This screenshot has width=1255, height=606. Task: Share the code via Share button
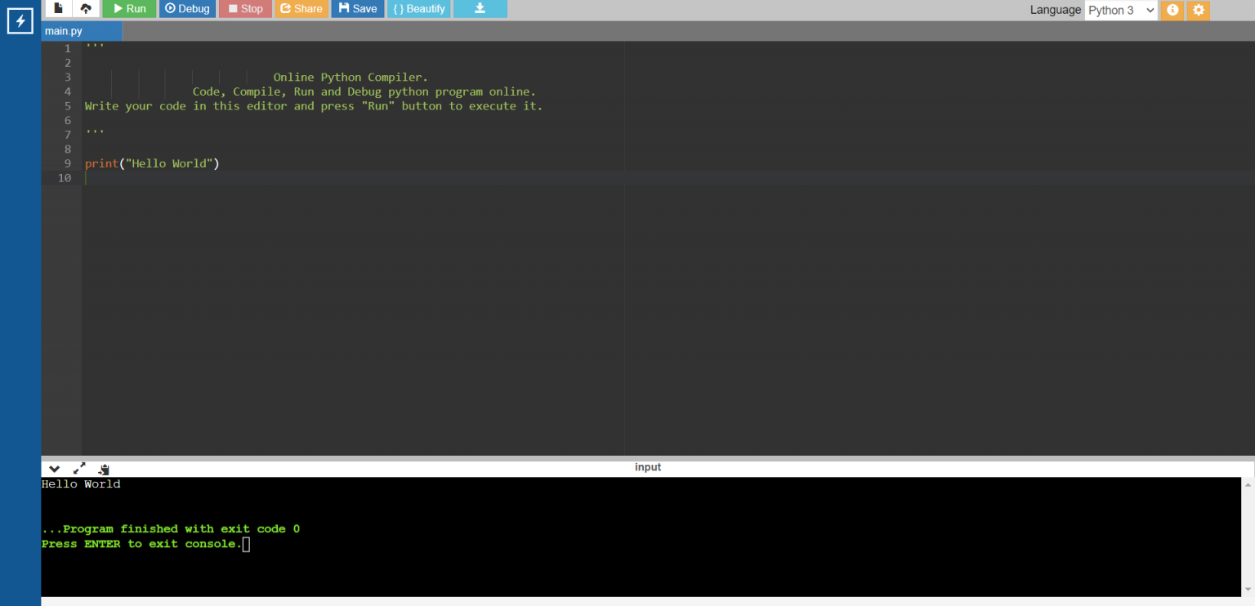301,8
